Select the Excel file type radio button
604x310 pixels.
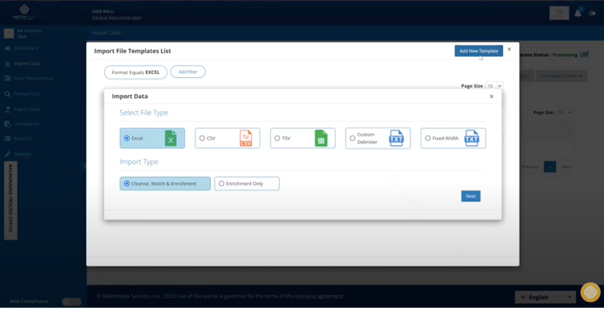(127, 138)
